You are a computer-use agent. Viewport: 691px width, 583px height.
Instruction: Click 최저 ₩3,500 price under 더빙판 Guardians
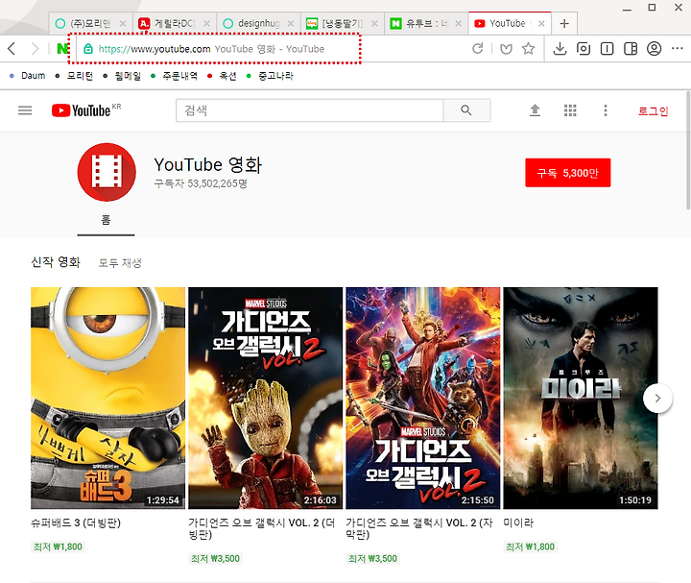[215, 559]
